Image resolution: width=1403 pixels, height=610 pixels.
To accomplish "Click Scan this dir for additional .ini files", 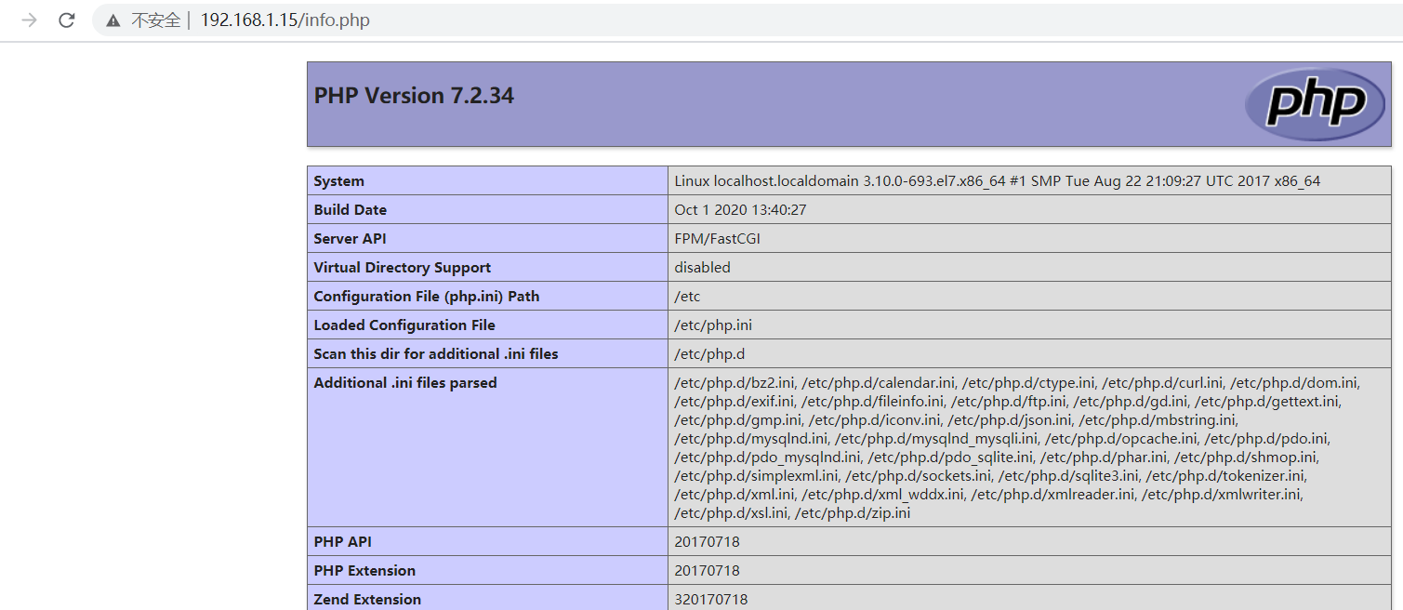I will (436, 354).
